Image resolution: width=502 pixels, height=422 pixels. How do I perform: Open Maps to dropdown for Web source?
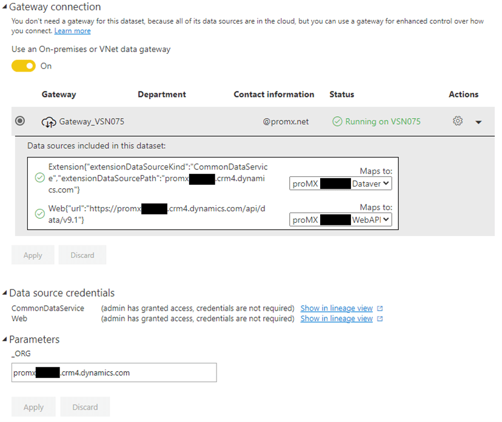341,220
